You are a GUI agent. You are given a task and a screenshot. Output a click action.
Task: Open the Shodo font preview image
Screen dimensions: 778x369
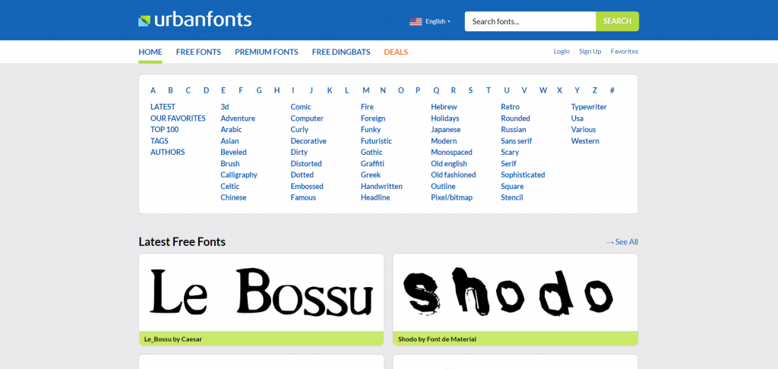pyautogui.click(x=515, y=292)
